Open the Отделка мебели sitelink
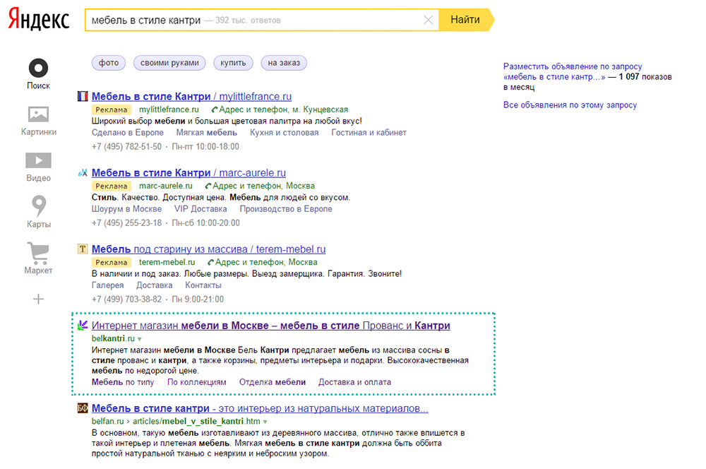This screenshot has width=706, height=469. tap(273, 382)
